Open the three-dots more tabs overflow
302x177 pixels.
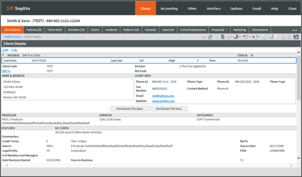point(295,30)
